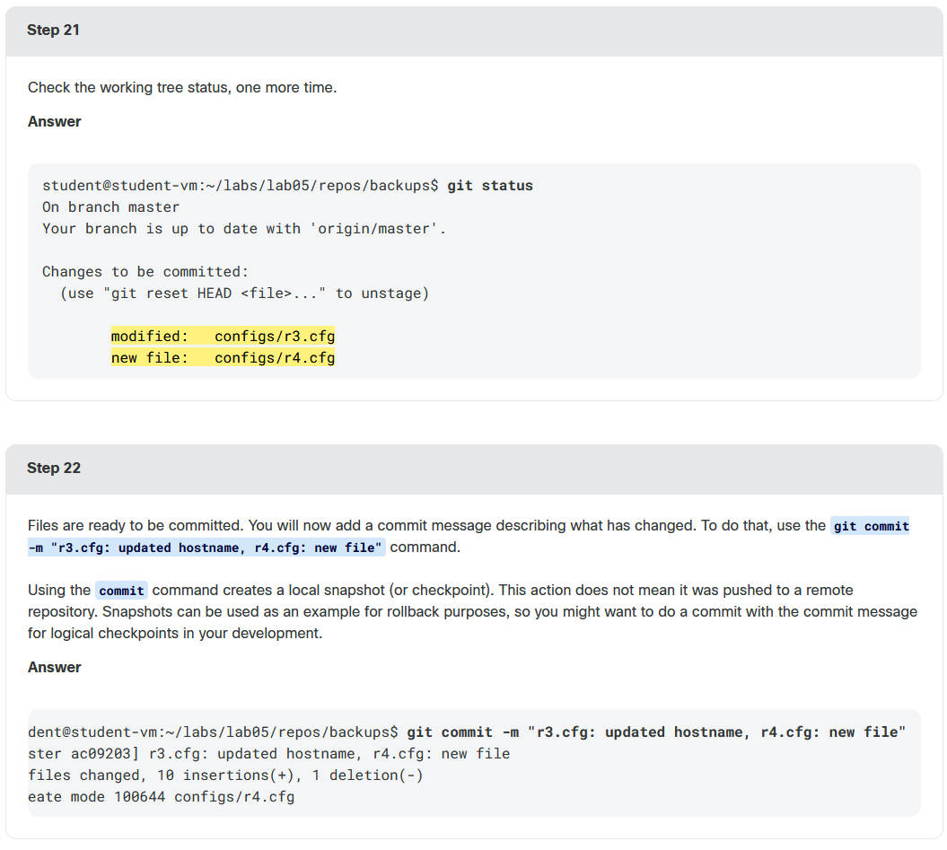This screenshot has height=850, width=947.
Task: Click 'Changes to be committed:' line
Action: pyautogui.click(x=145, y=272)
